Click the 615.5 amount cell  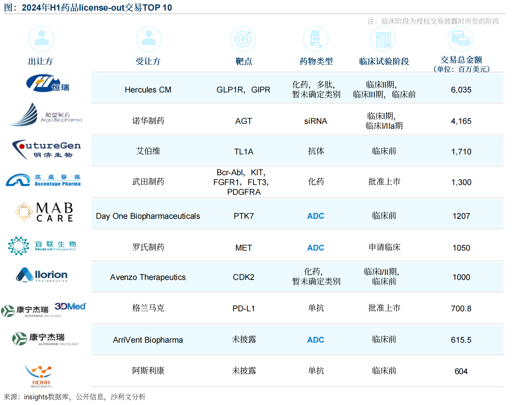461,340
